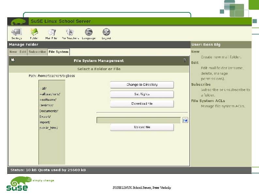Click the SuSE Linux School Server title
The image size is (259, 194).
pos(61,21)
